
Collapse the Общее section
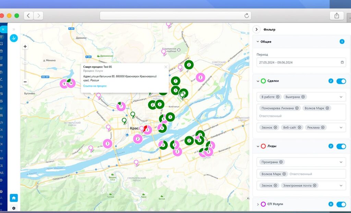[258, 41]
